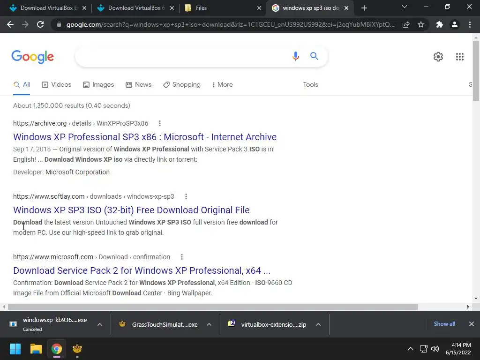
Task: Close the downloads bar
Action: tap(472, 324)
